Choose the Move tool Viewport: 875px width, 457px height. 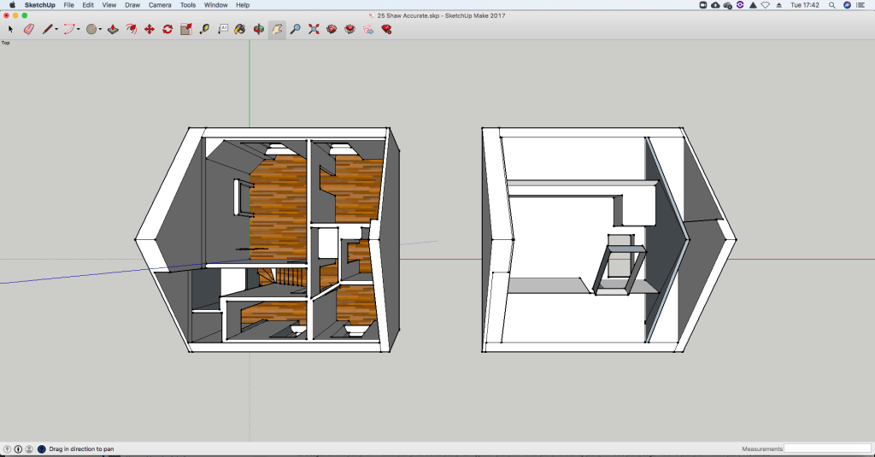tap(150, 29)
